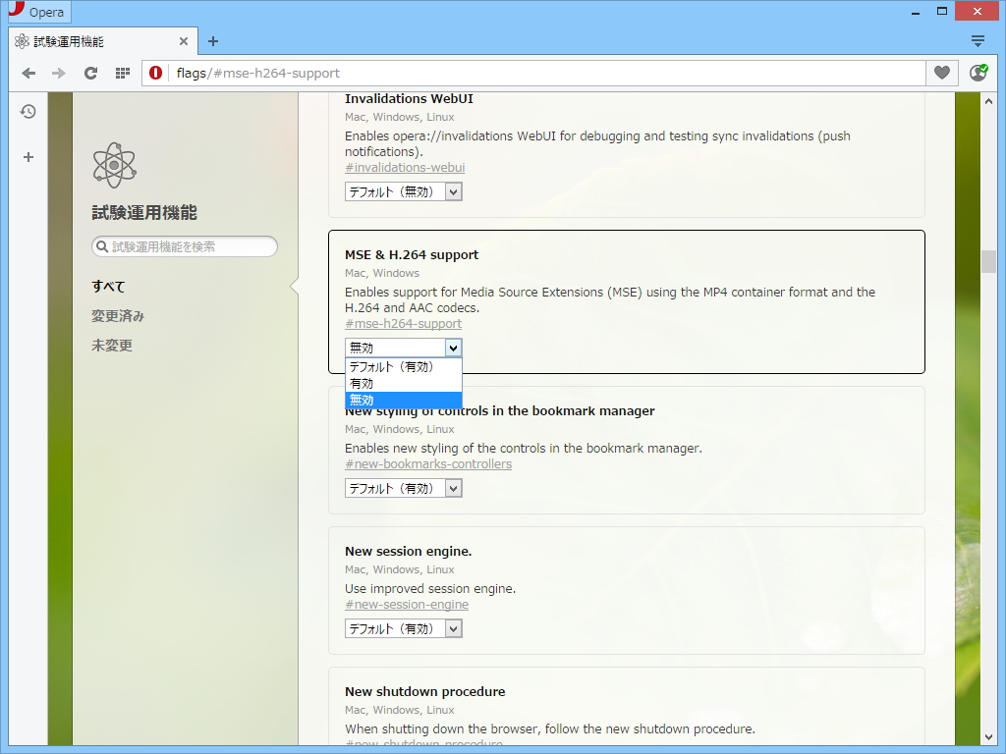Open the #mse-h264-support link
The image size is (1006, 754).
click(x=403, y=324)
